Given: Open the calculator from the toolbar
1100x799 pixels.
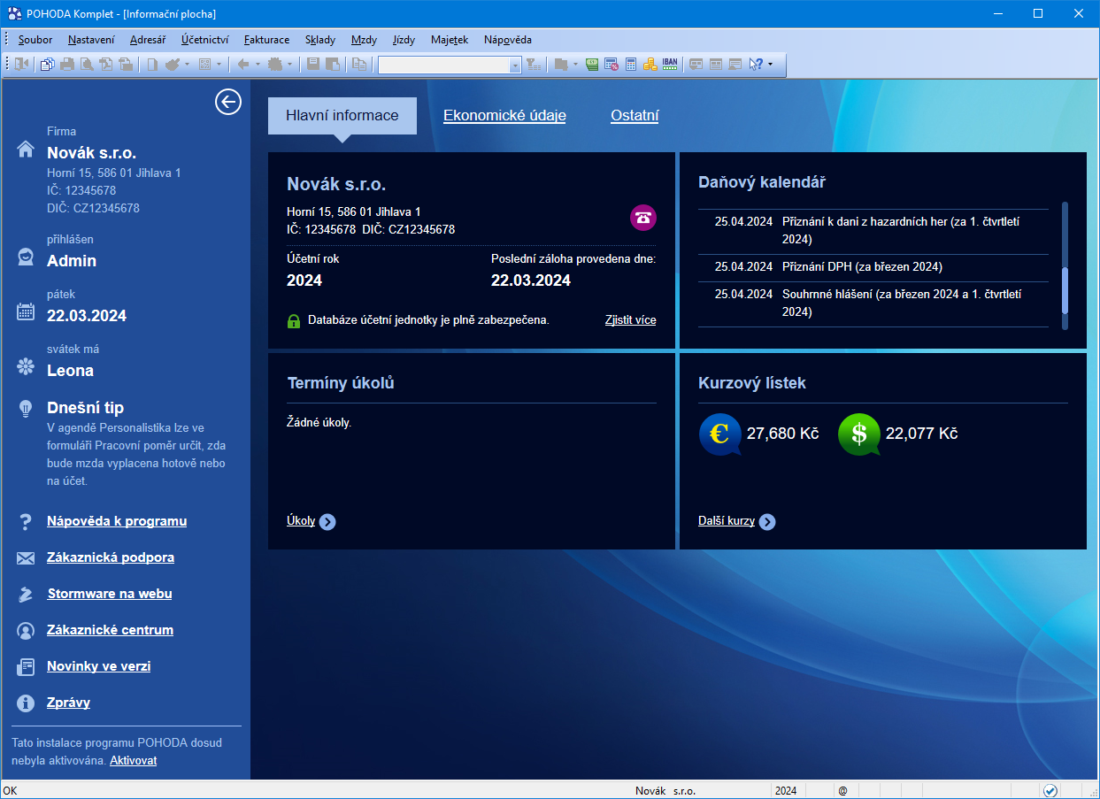Looking at the screenshot, I should click(x=631, y=64).
